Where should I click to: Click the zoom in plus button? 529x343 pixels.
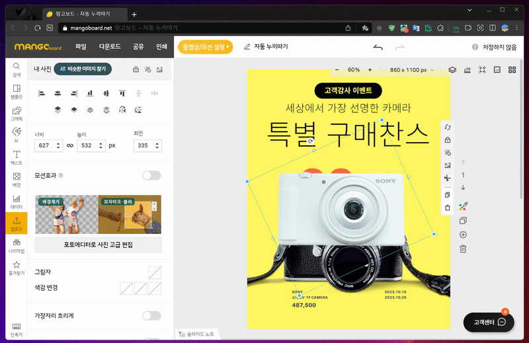tap(370, 70)
